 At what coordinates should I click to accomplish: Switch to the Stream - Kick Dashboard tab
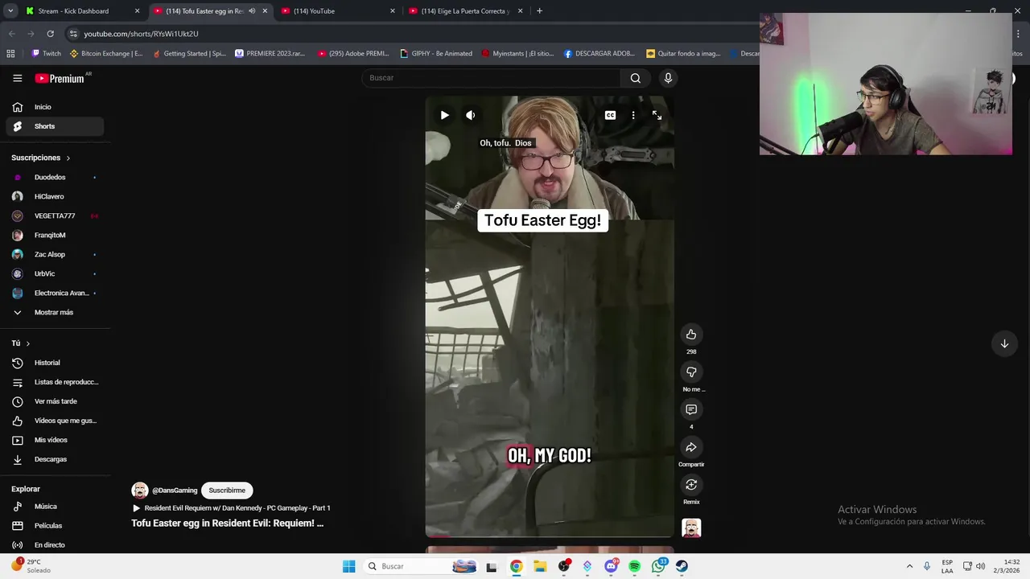80,11
